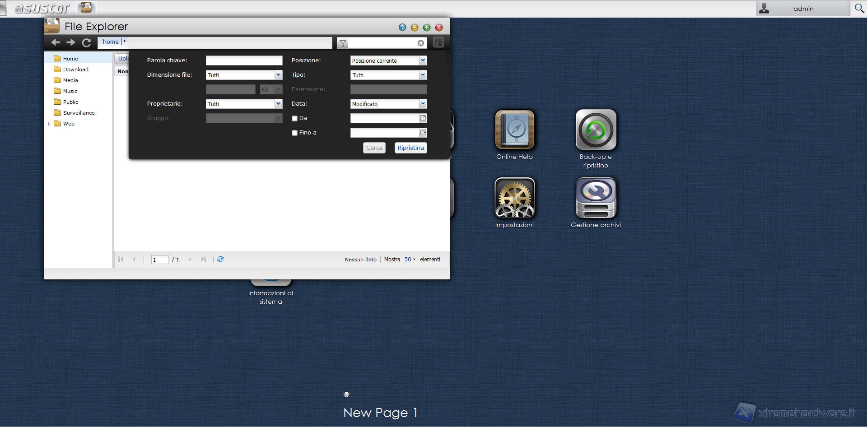This screenshot has height=427, width=867.
Task: Click the reload icon in navigation bar
Action: 86,42
